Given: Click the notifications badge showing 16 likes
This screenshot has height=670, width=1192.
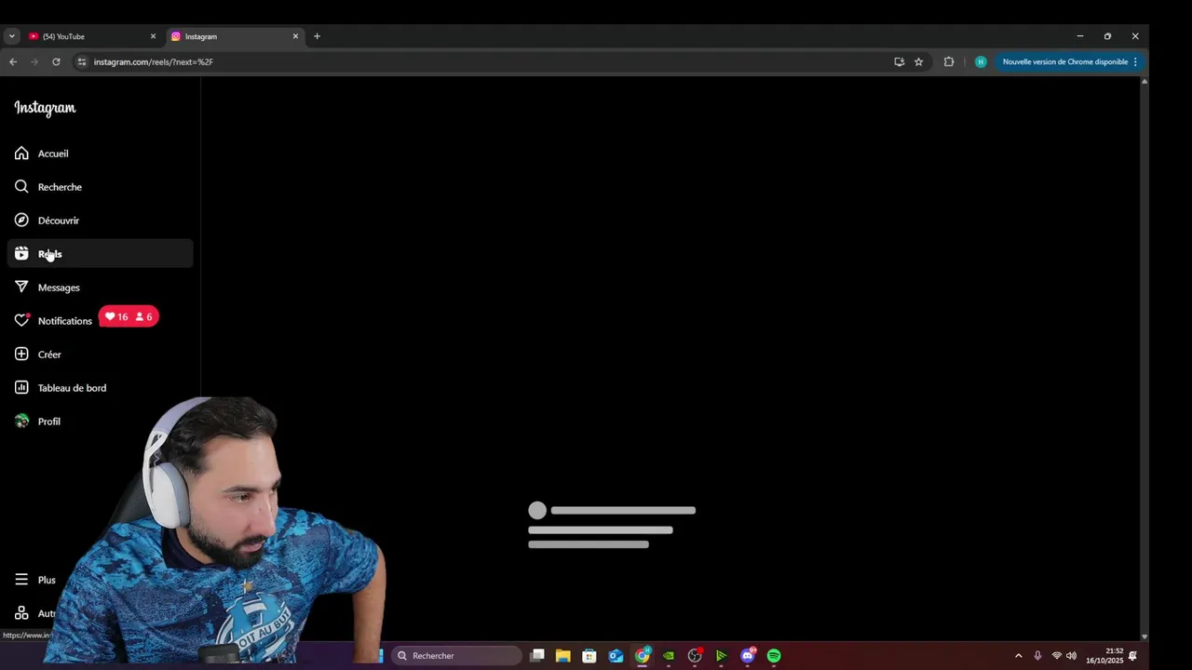Looking at the screenshot, I should (116, 317).
